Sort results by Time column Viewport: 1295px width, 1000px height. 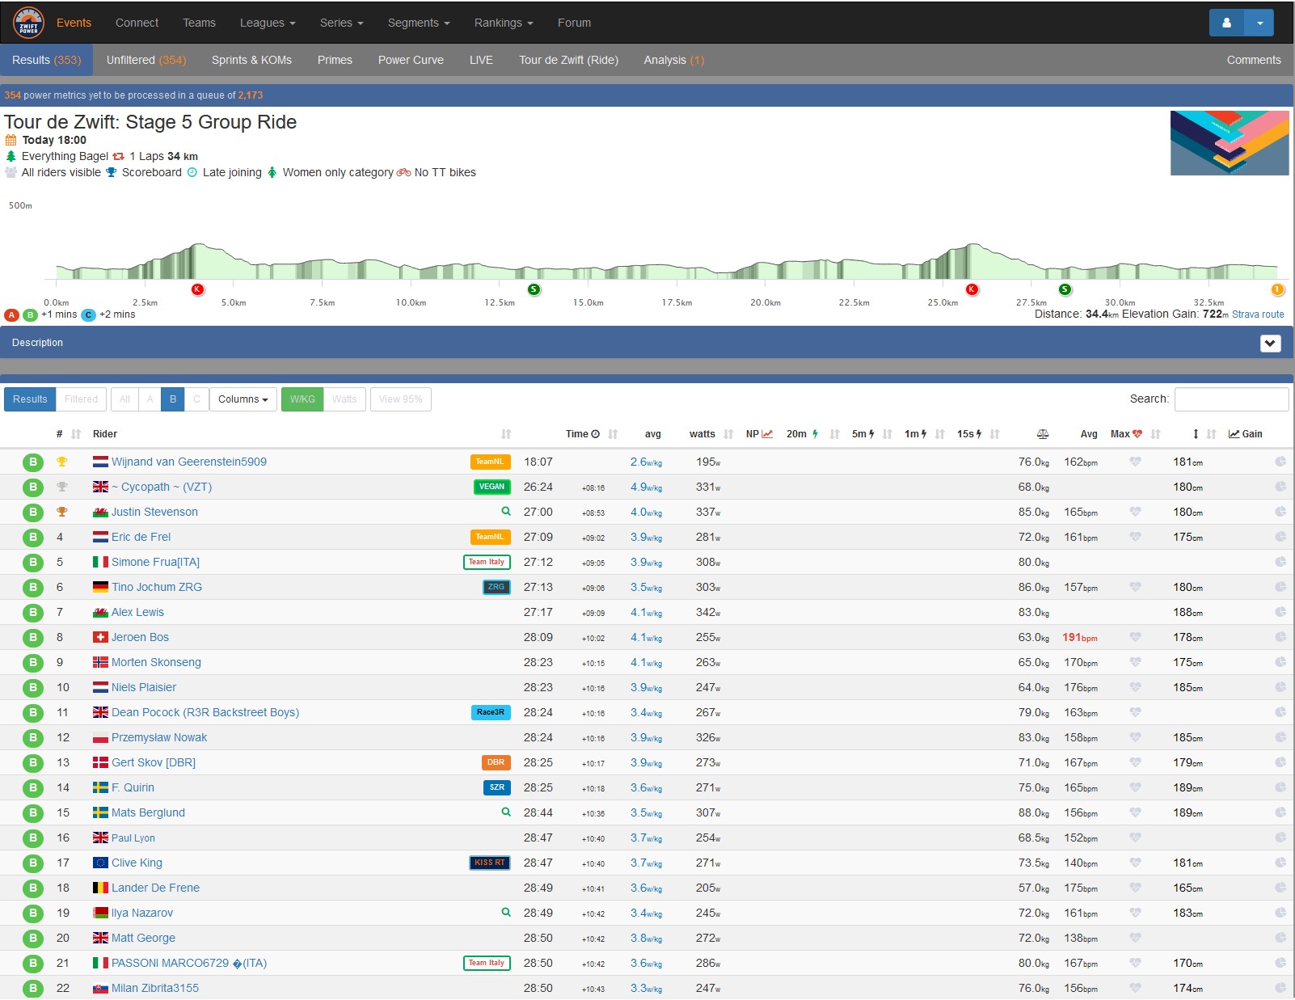pos(583,434)
